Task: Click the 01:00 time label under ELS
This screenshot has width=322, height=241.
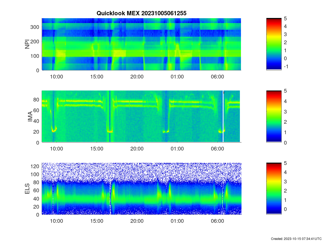Action: pos(177,221)
